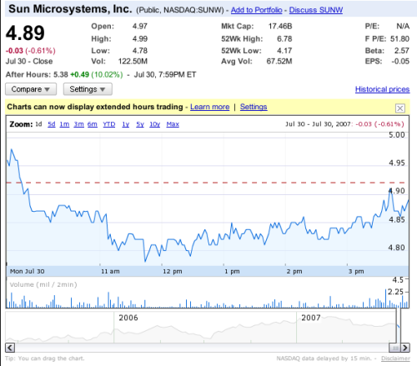The width and height of the screenshot is (417, 366).
Task: View Historical prices
Action: [x=382, y=89]
